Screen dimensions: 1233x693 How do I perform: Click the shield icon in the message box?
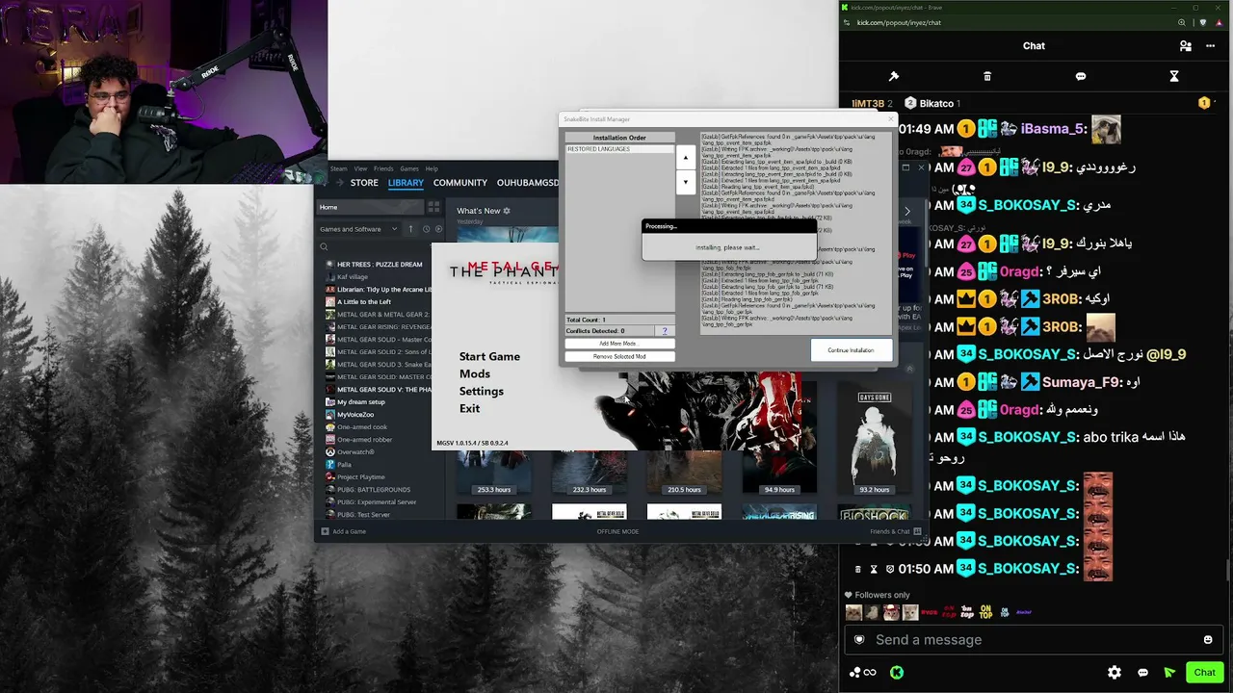[859, 640]
